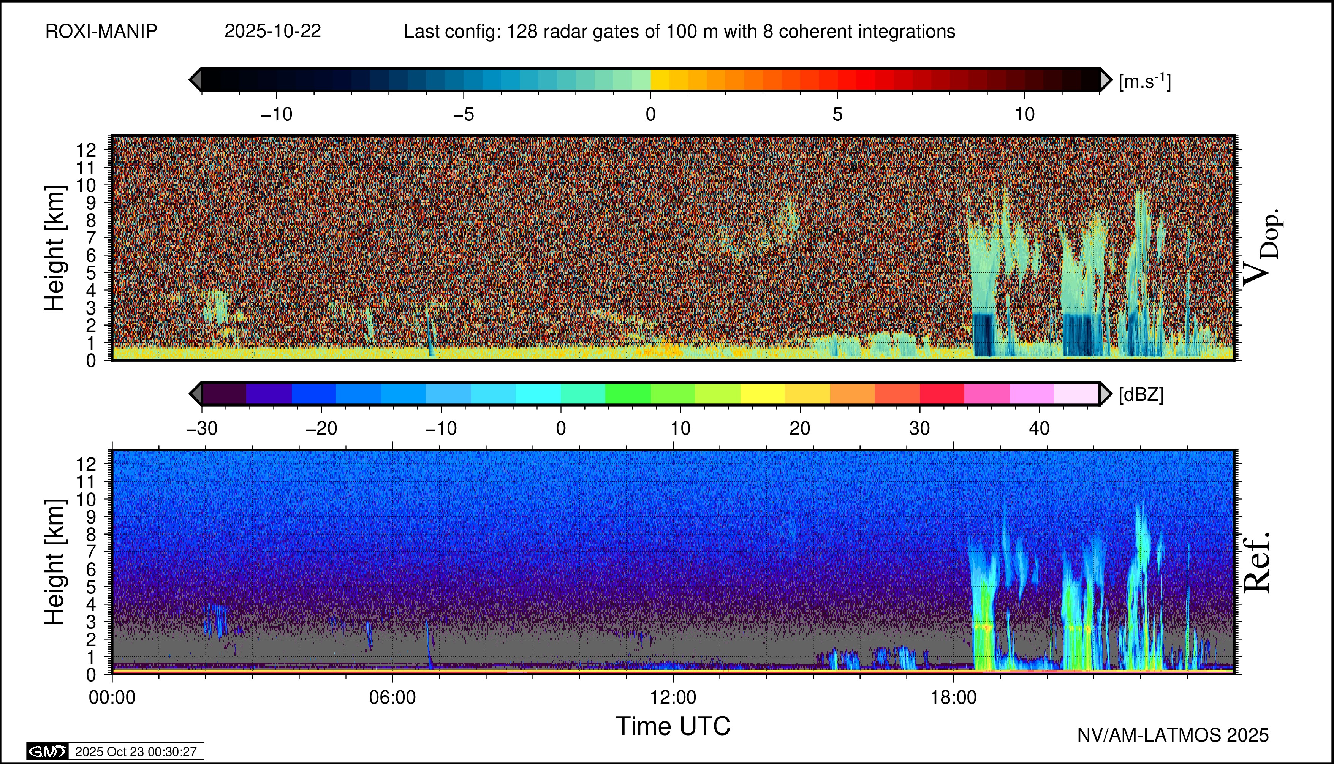Click the GMT timestamp 2025 Oct 23 00:30:27
Viewport: 1334px width, 764px height.
click(136, 751)
